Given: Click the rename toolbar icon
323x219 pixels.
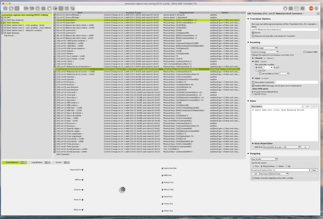Looking at the screenshot, I should tap(43, 9).
